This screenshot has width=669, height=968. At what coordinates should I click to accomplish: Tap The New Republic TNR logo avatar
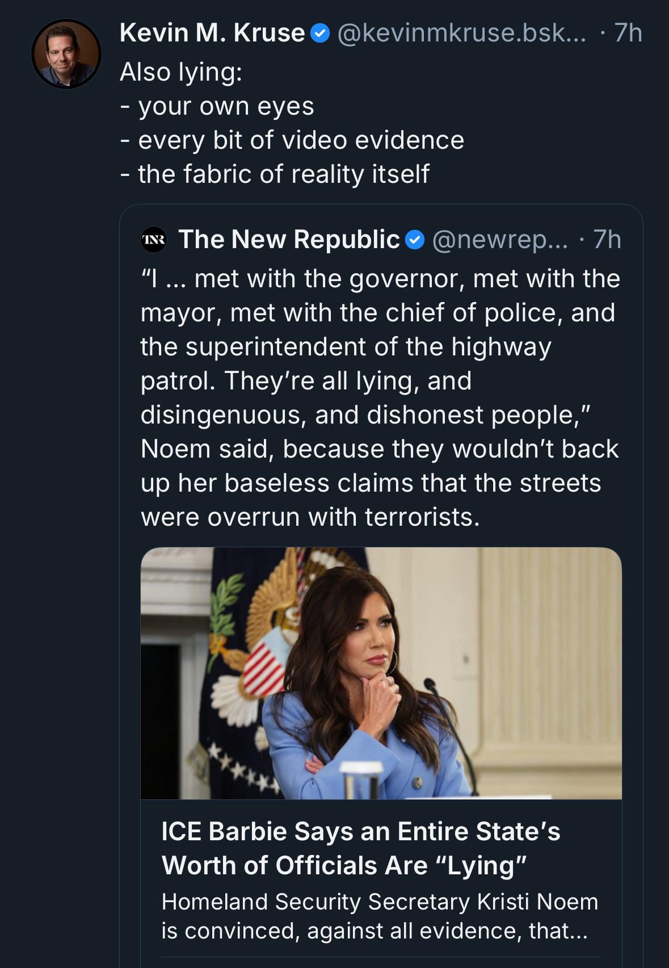tap(154, 240)
